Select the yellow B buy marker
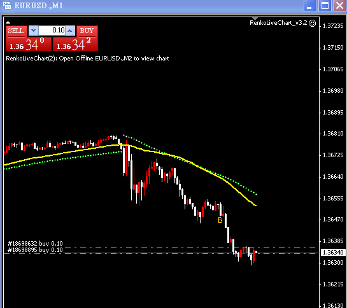 220,220
